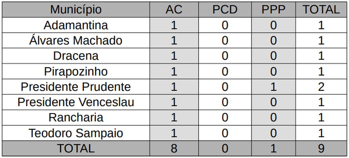
Task: Select the PCD total in bottom row
Action: [x=225, y=148]
